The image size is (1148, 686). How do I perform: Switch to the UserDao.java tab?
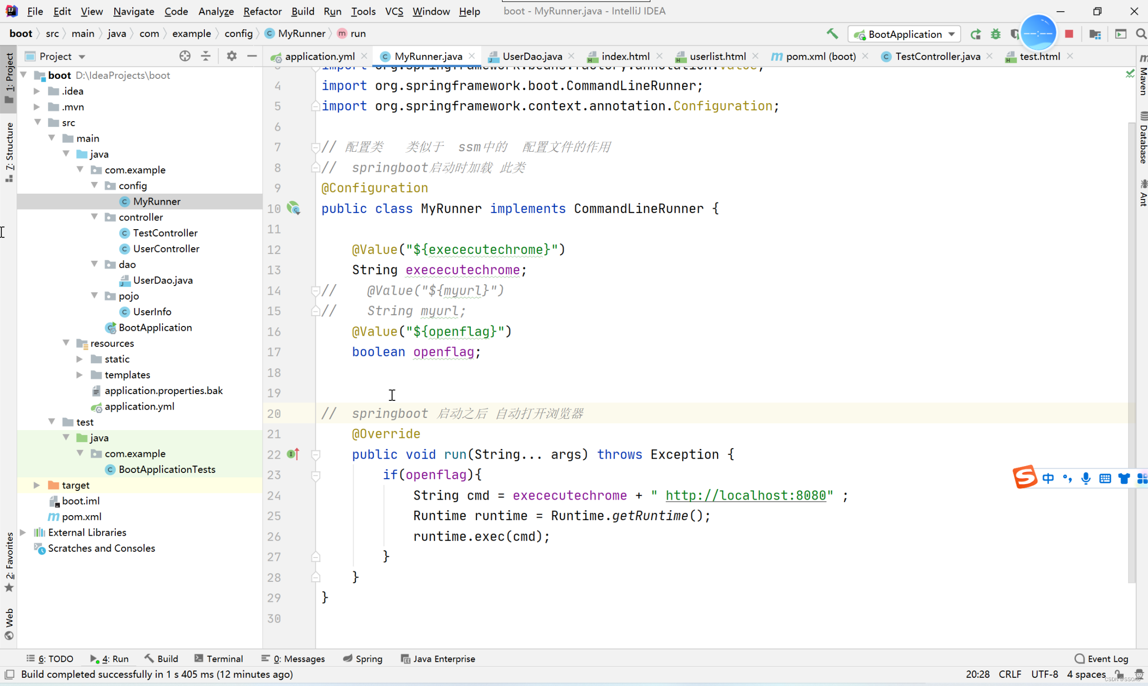click(x=532, y=56)
